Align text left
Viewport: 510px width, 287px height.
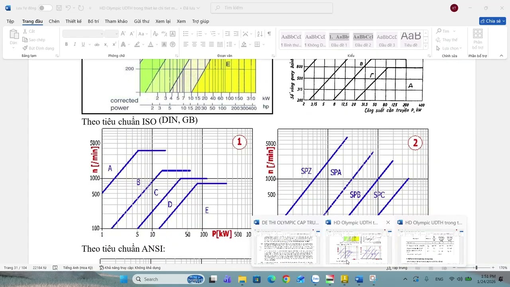186,44
